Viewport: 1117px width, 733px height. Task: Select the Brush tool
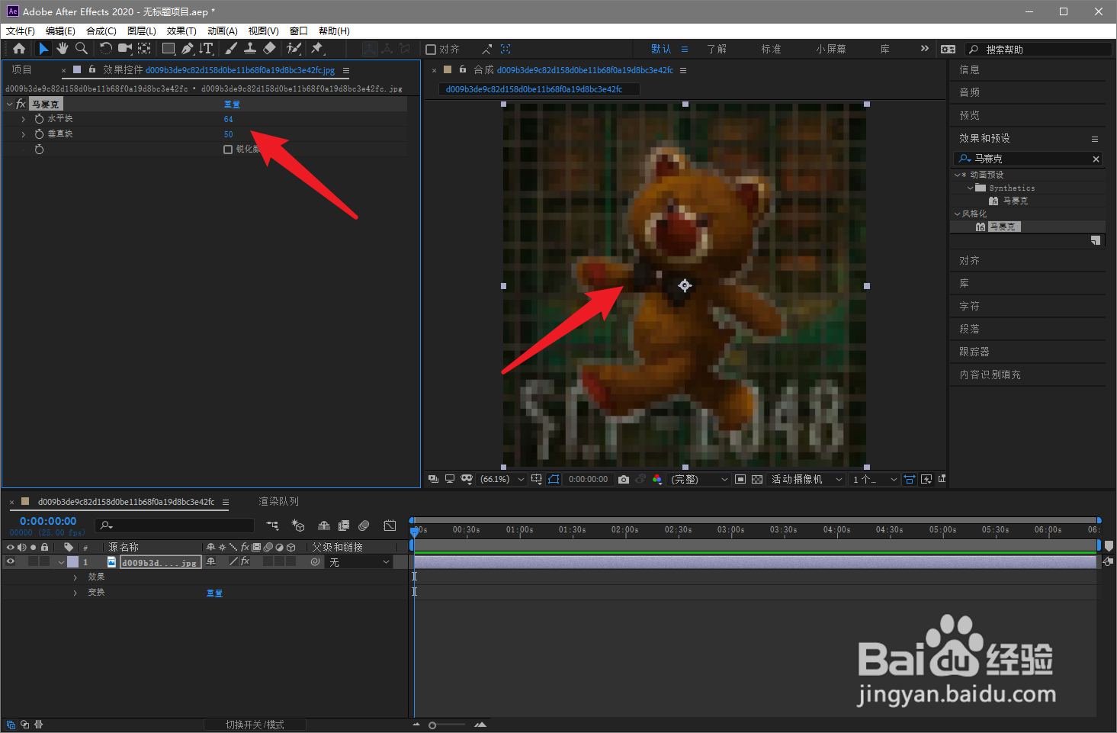coord(230,48)
